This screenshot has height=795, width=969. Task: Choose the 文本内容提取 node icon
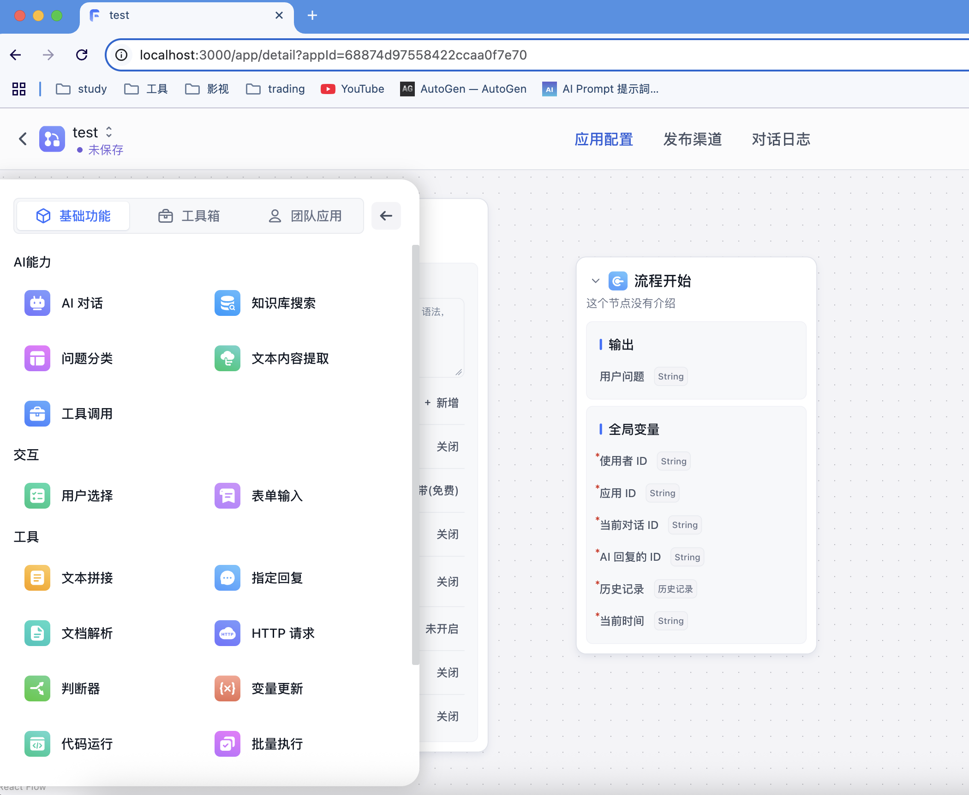click(227, 358)
